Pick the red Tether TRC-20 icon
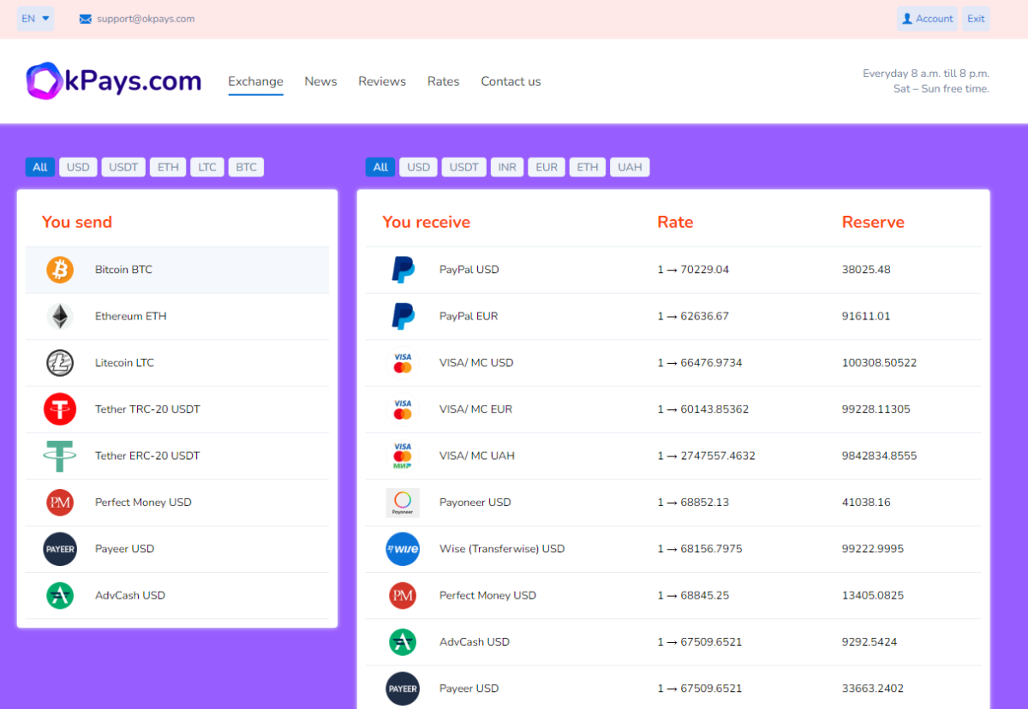 point(60,409)
